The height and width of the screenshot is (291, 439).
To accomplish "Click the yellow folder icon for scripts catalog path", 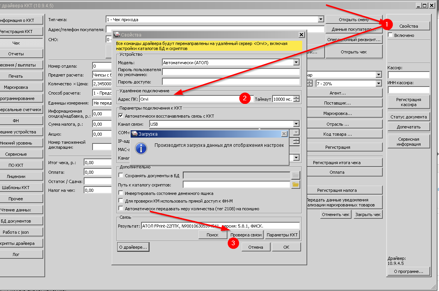I will 296,185.
